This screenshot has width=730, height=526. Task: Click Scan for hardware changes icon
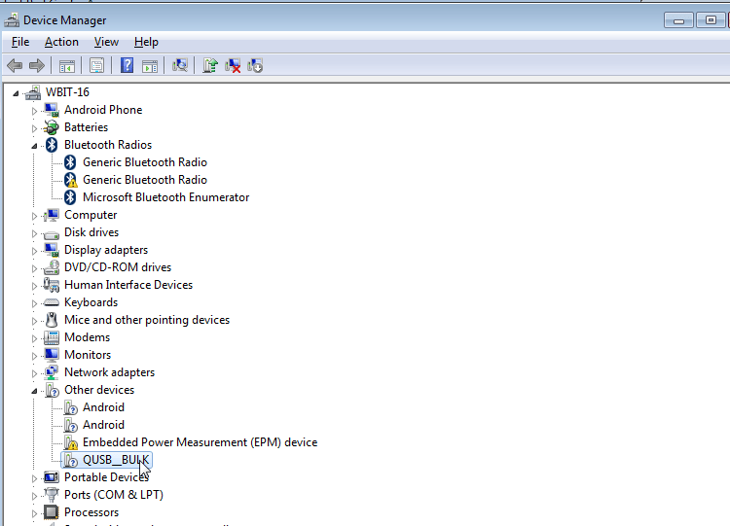tap(180, 65)
